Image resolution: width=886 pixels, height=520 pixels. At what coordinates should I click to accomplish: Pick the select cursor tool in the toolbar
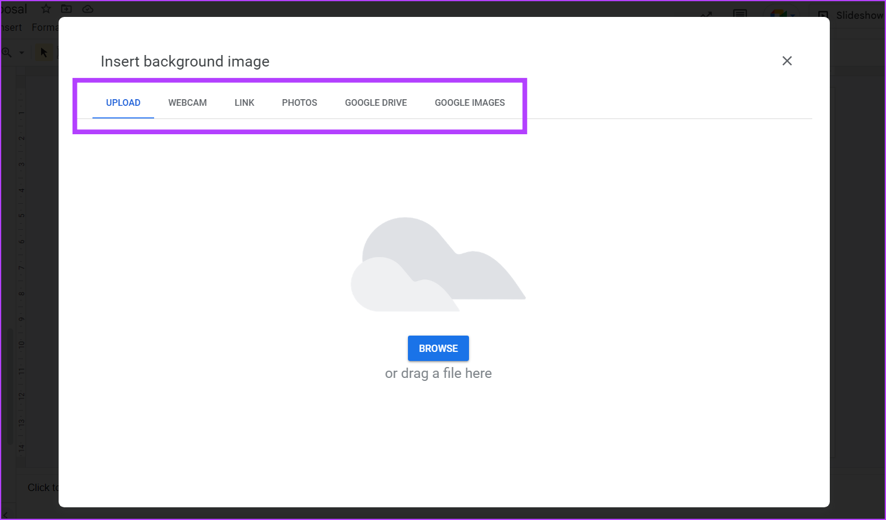44,53
